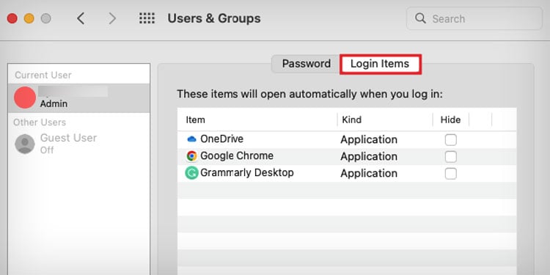Viewport: 550px width, 275px height.
Task: Click the Hide column header
Action: 450,120
